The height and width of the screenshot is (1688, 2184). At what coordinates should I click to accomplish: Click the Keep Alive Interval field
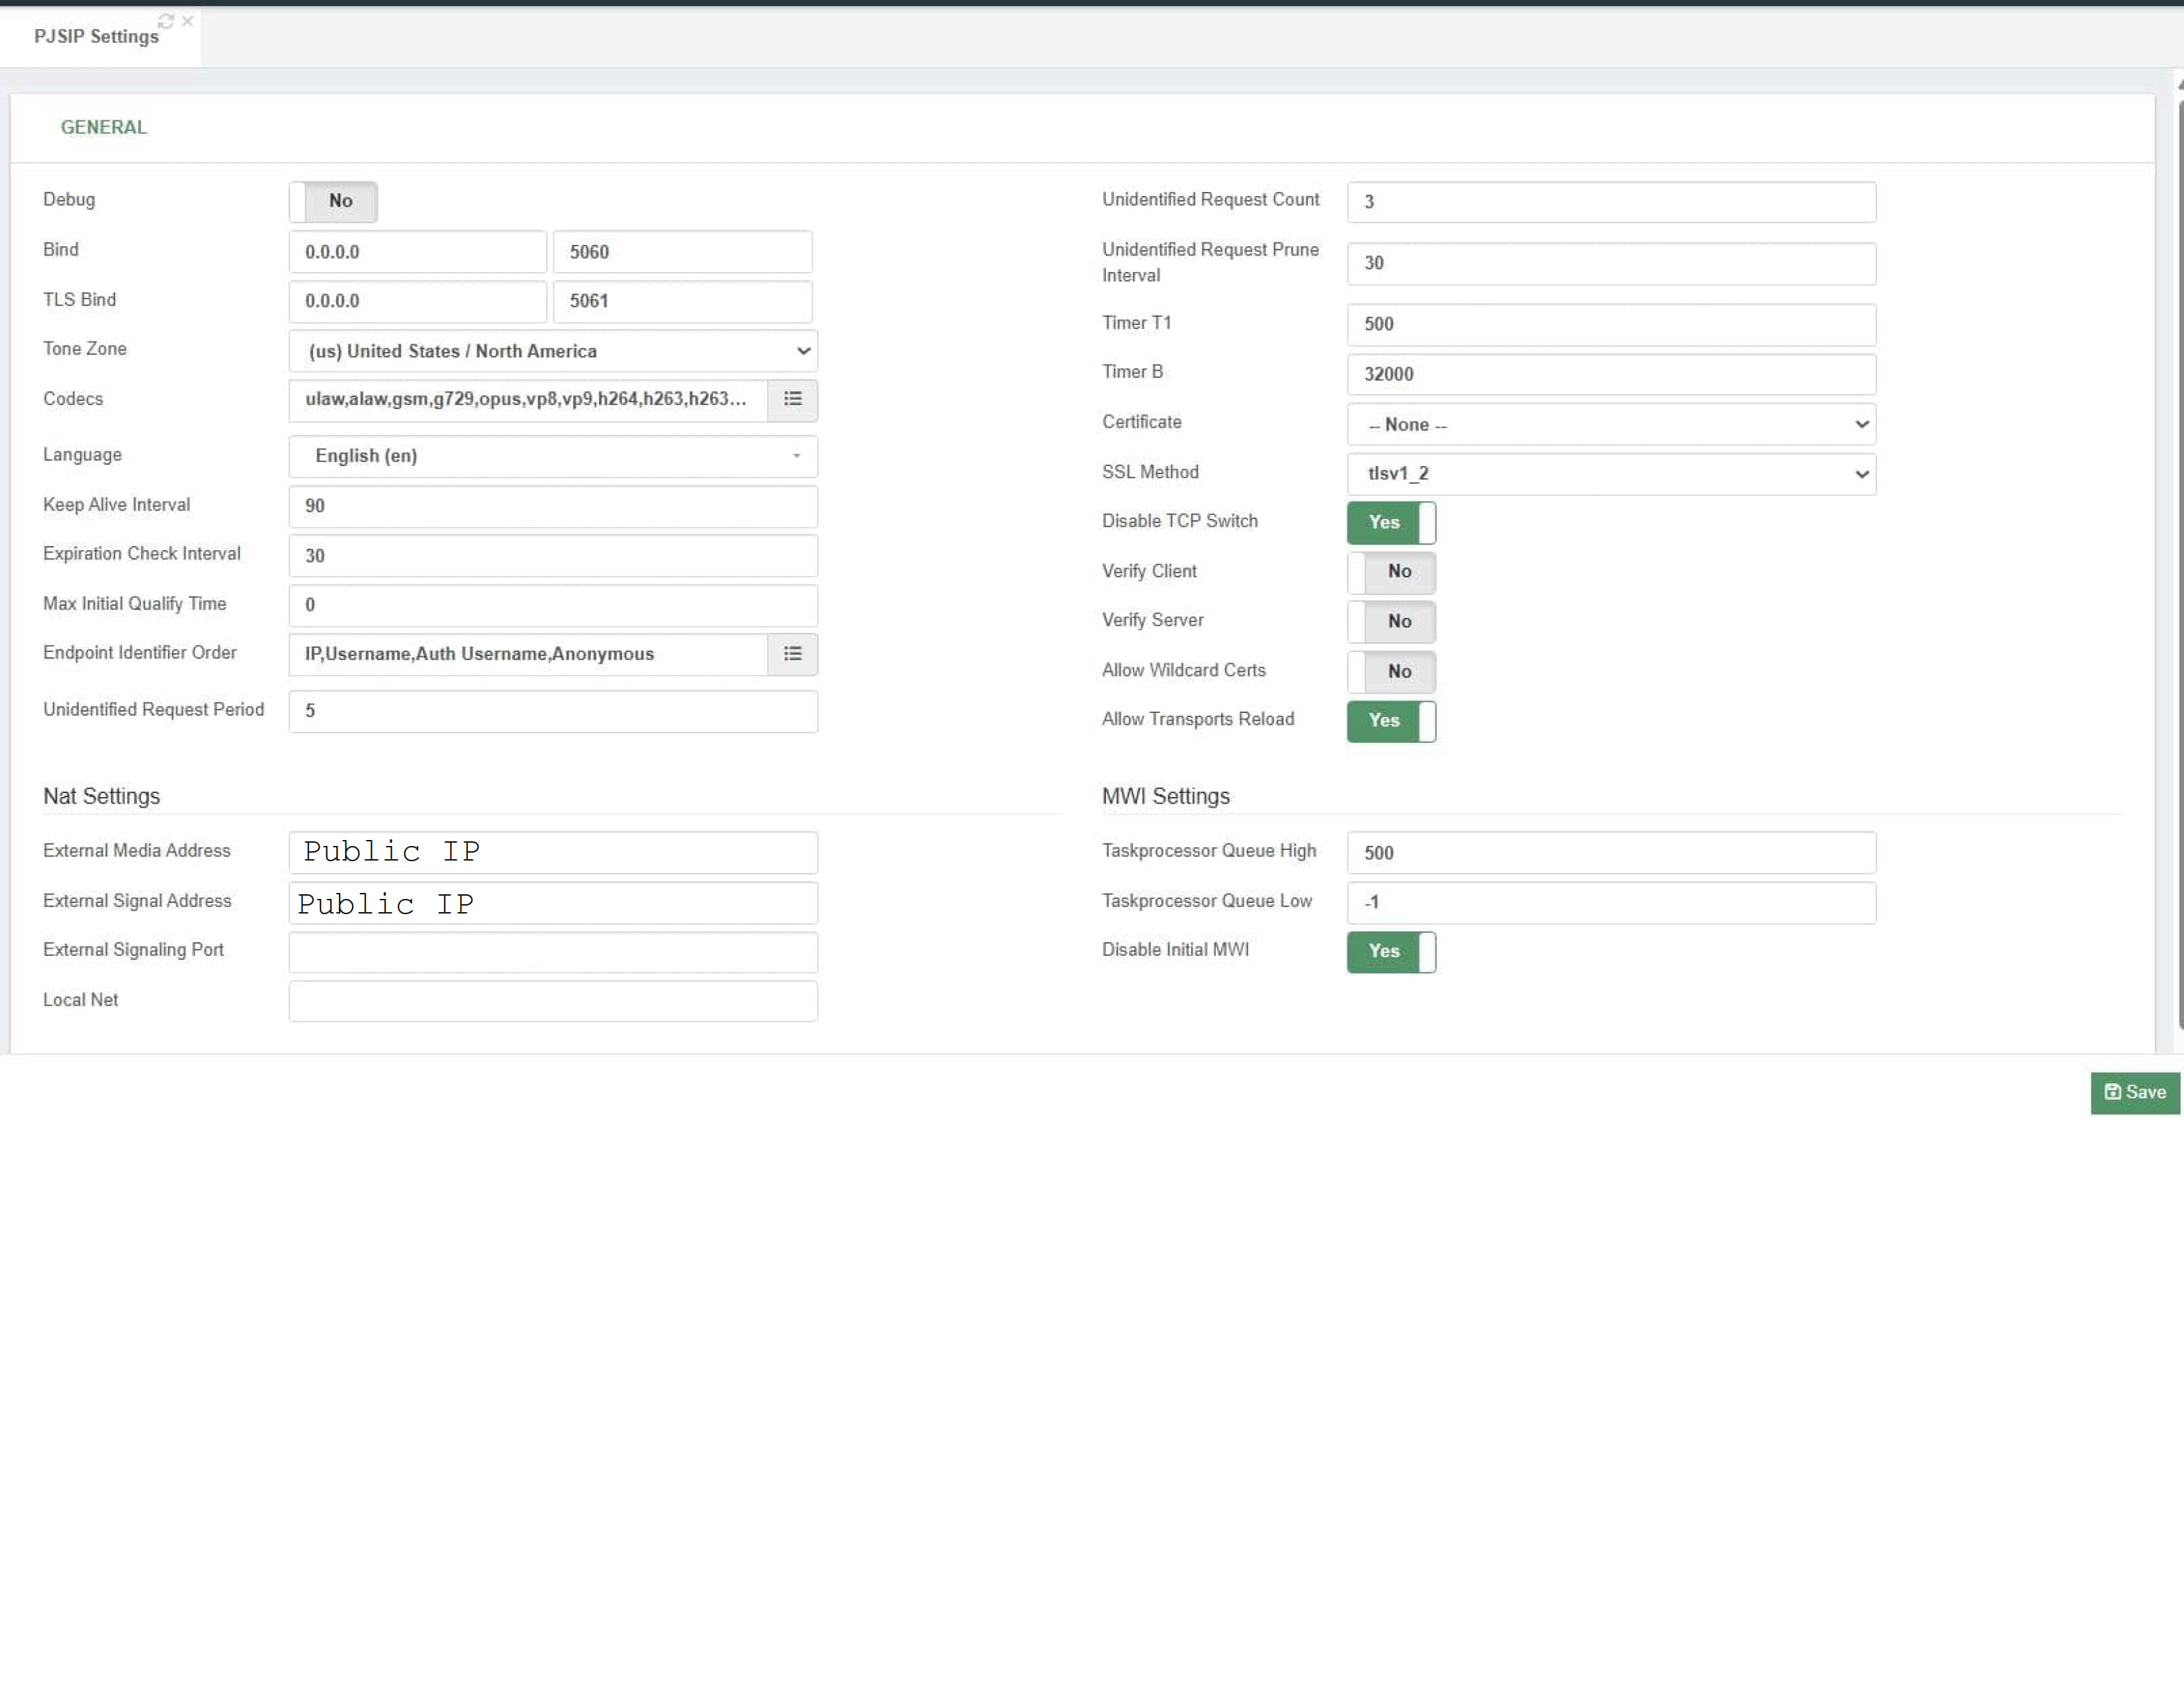click(x=553, y=506)
